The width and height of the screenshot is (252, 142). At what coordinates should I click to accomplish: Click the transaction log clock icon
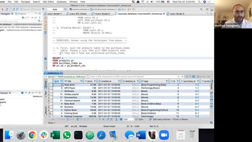point(65,9)
